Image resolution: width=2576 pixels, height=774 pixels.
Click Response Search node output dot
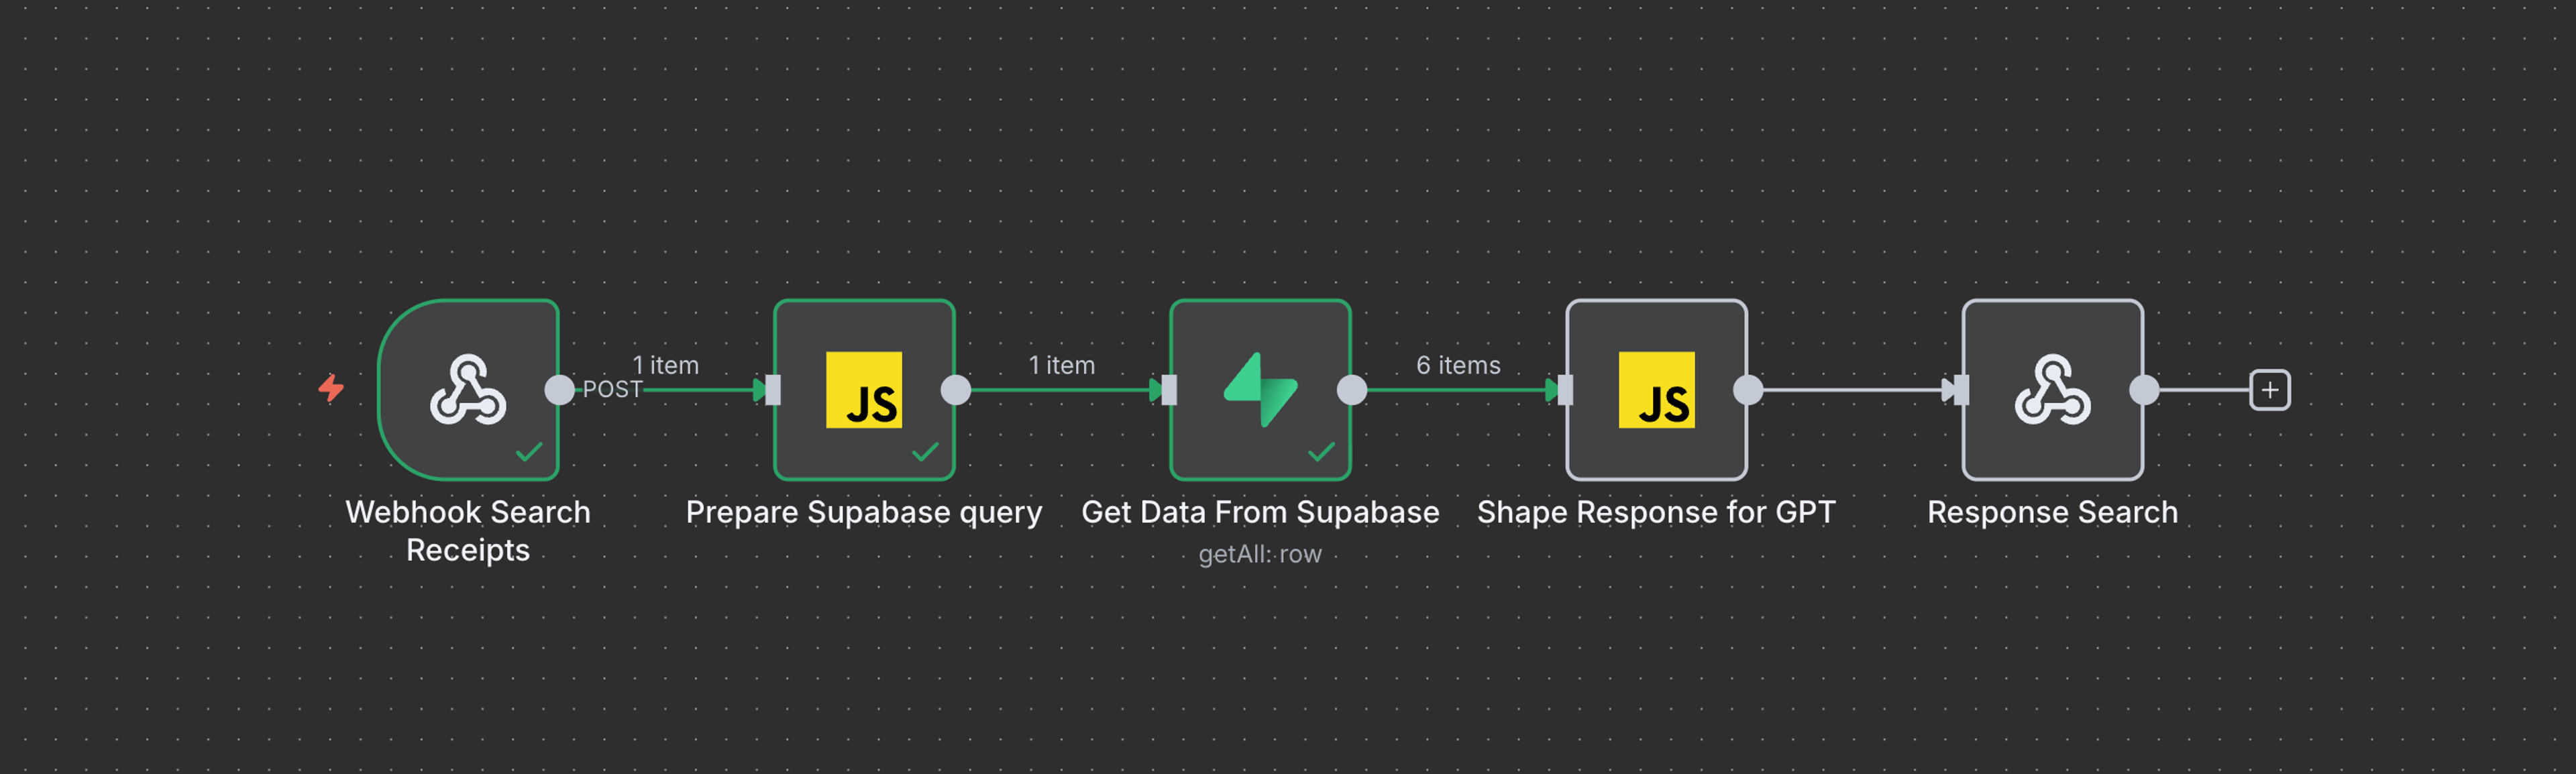[x=2144, y=390]
